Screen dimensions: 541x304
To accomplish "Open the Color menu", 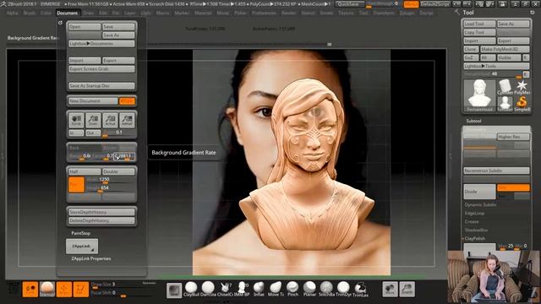I will click(x=46, y=13).
